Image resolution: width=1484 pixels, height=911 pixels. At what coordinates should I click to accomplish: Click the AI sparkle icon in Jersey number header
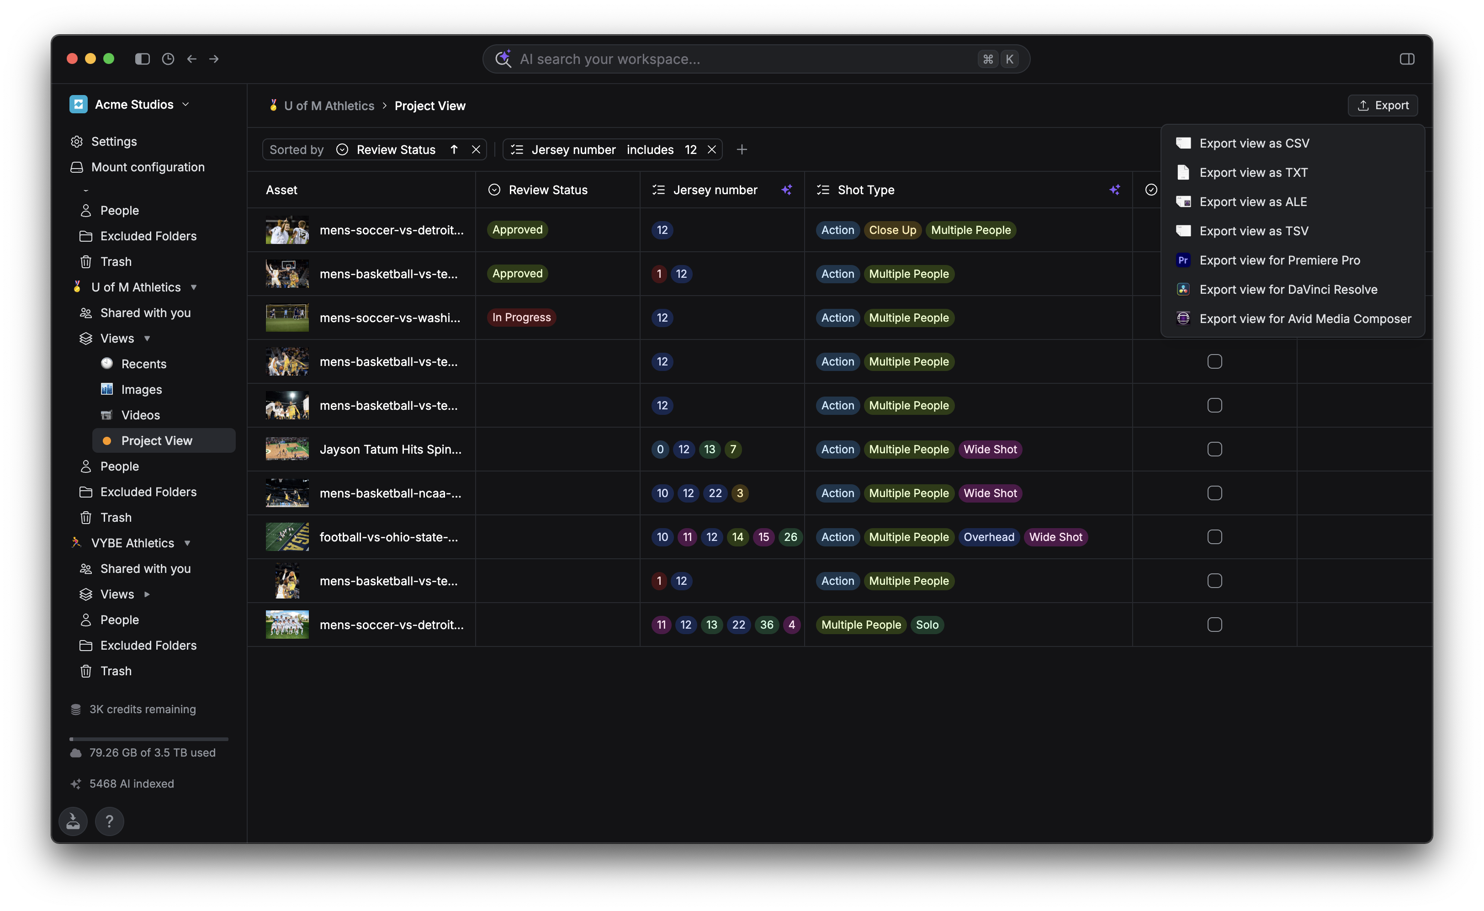[787, 190]
